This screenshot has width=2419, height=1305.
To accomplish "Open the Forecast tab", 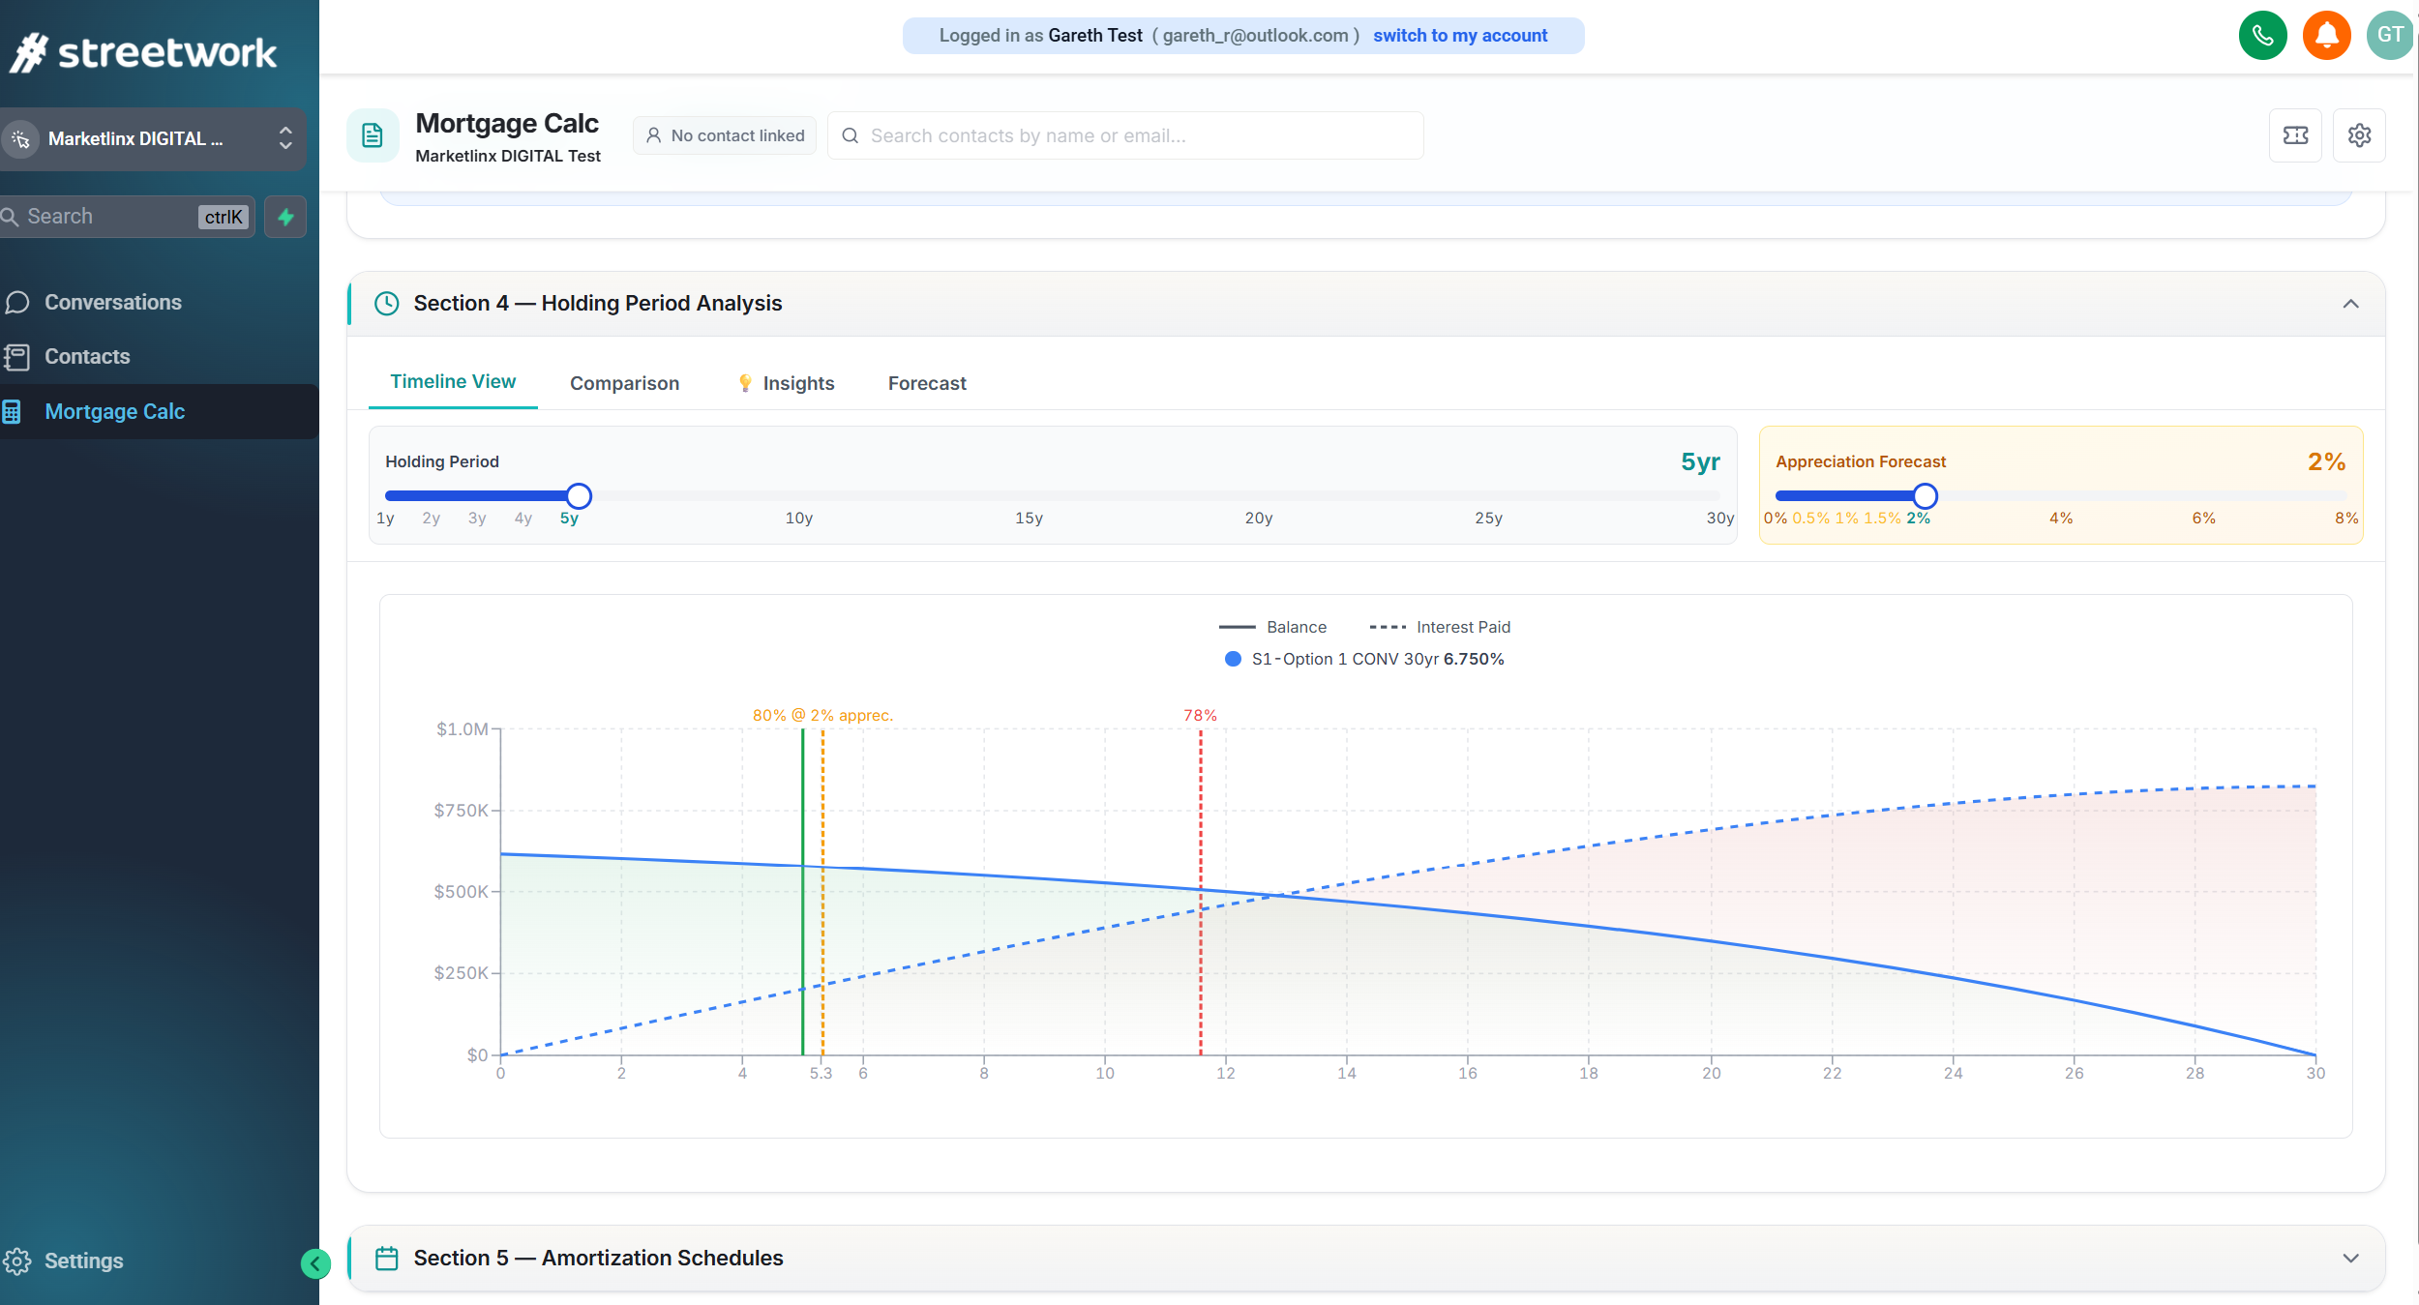I will (x=927, y=383).
